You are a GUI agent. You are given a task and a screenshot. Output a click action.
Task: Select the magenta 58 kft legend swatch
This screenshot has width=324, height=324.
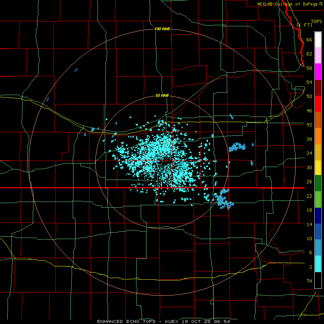(x=318, y=72)
